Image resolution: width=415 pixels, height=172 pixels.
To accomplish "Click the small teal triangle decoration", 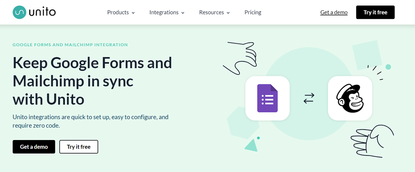I will (251, 146).
